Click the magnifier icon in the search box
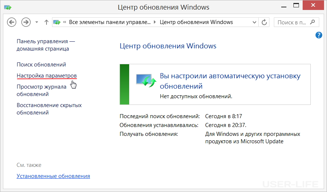This screenshot has height=192, width=327. tap(313, 22)
